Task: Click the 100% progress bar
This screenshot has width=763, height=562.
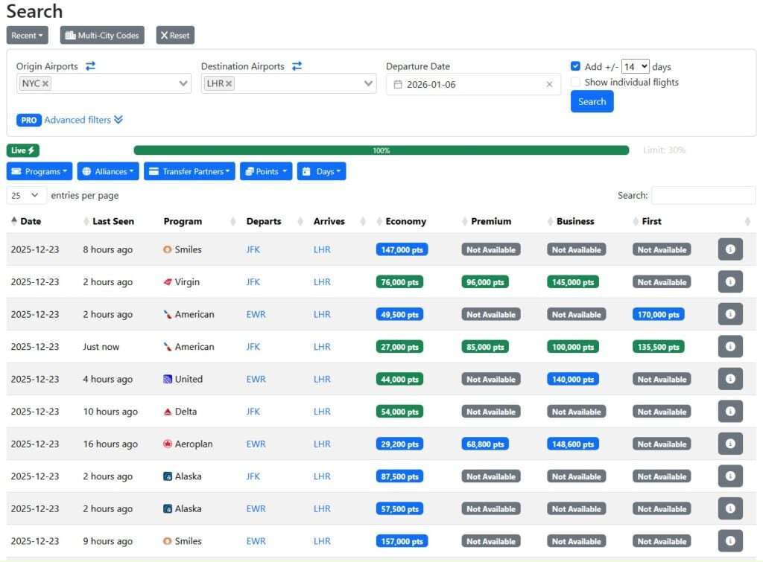Action: (x=381, y=150)
